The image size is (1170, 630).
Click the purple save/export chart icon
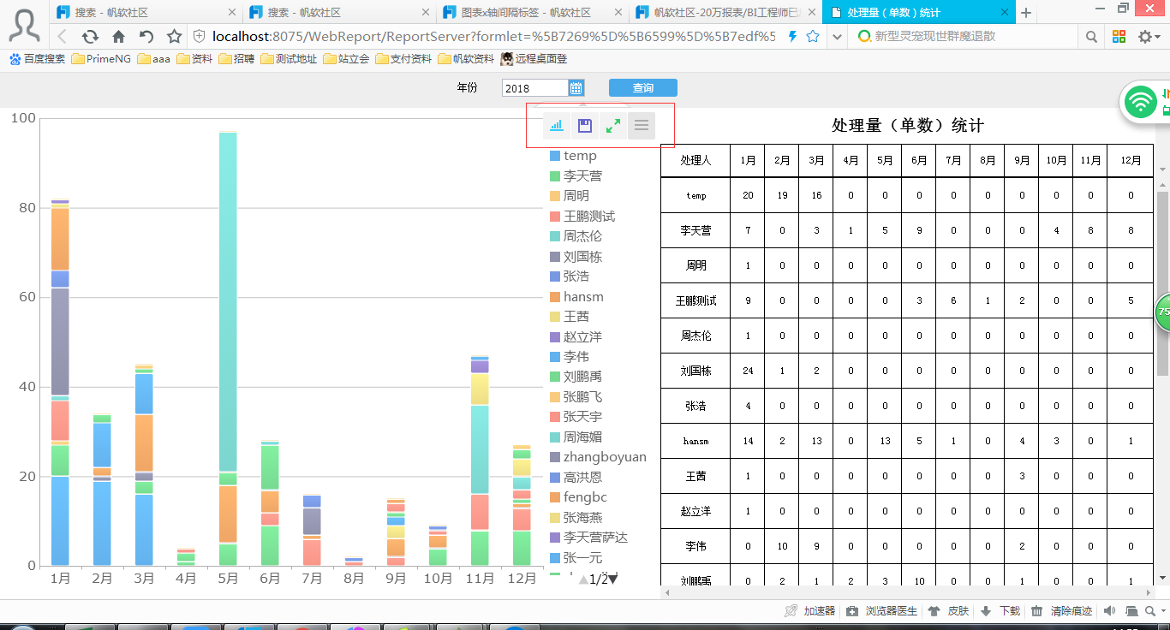pos(585,126)
